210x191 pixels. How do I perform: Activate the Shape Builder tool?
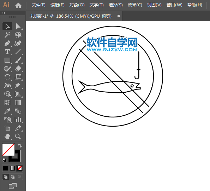tap(7, 94)
